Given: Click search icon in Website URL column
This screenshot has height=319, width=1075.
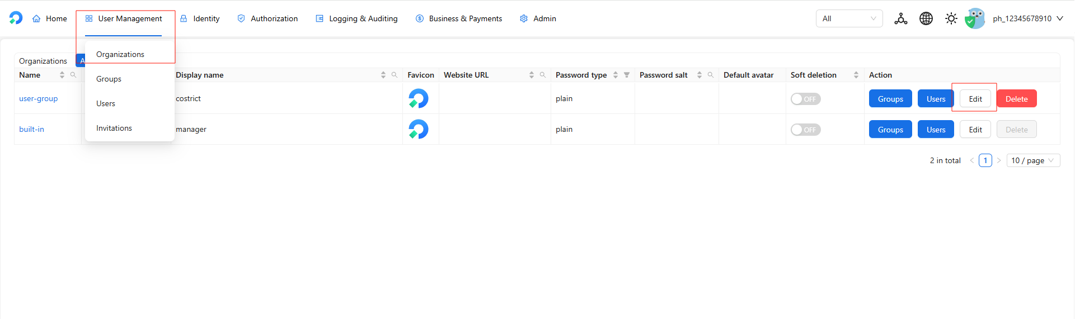Looking at the screenshot, I should point(542,75).
